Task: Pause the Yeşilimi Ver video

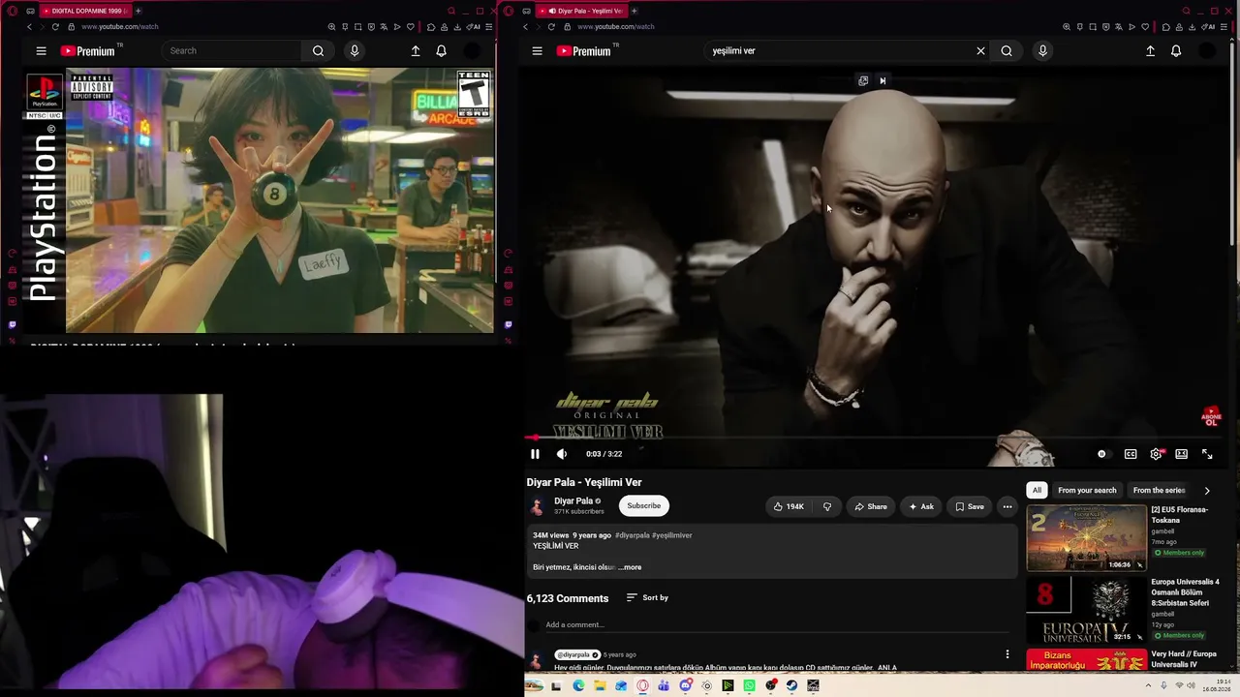Action: (x=535, y=454)
